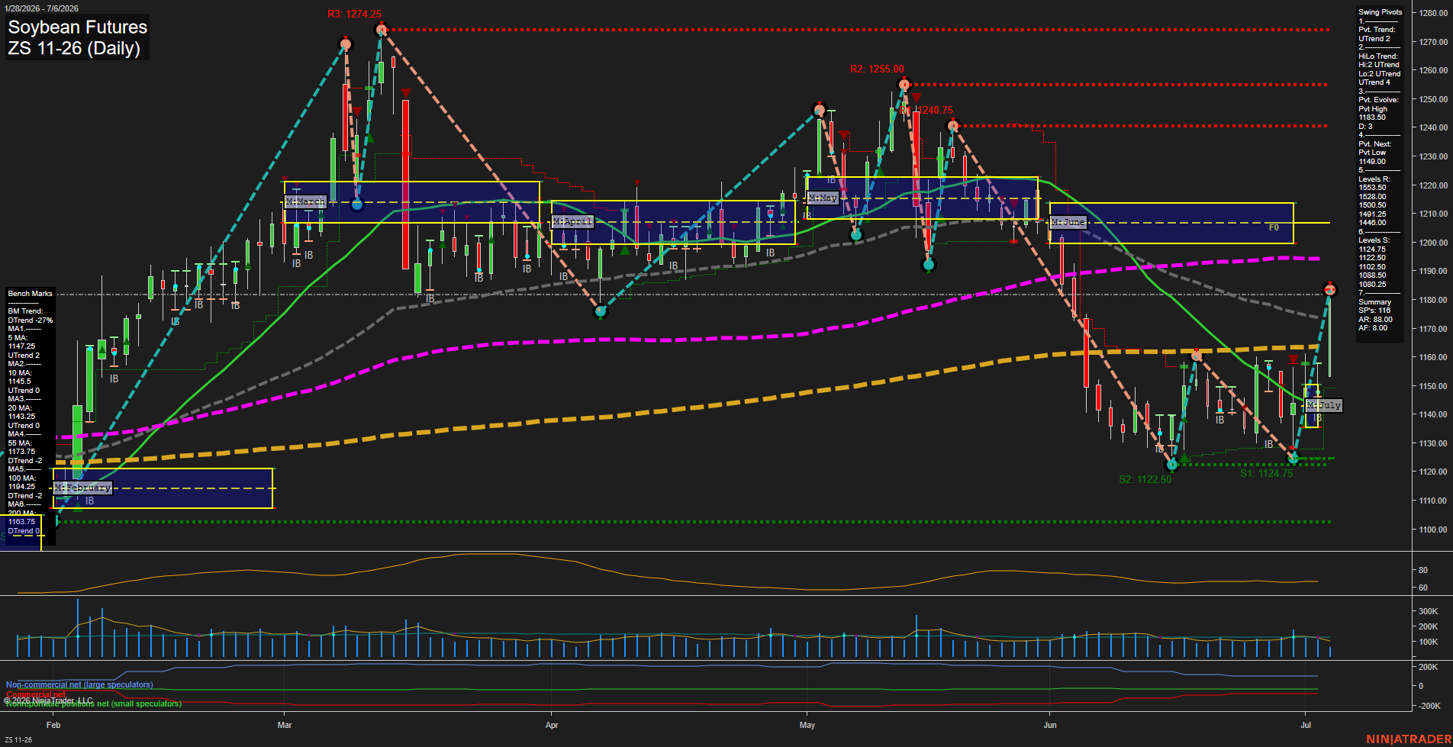Select the M:March monthly range label

[x=305, y=201]
